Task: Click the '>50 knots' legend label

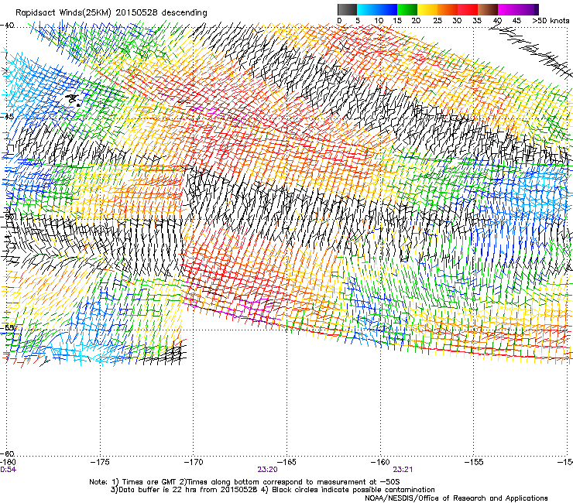Action: coord(551,21)
